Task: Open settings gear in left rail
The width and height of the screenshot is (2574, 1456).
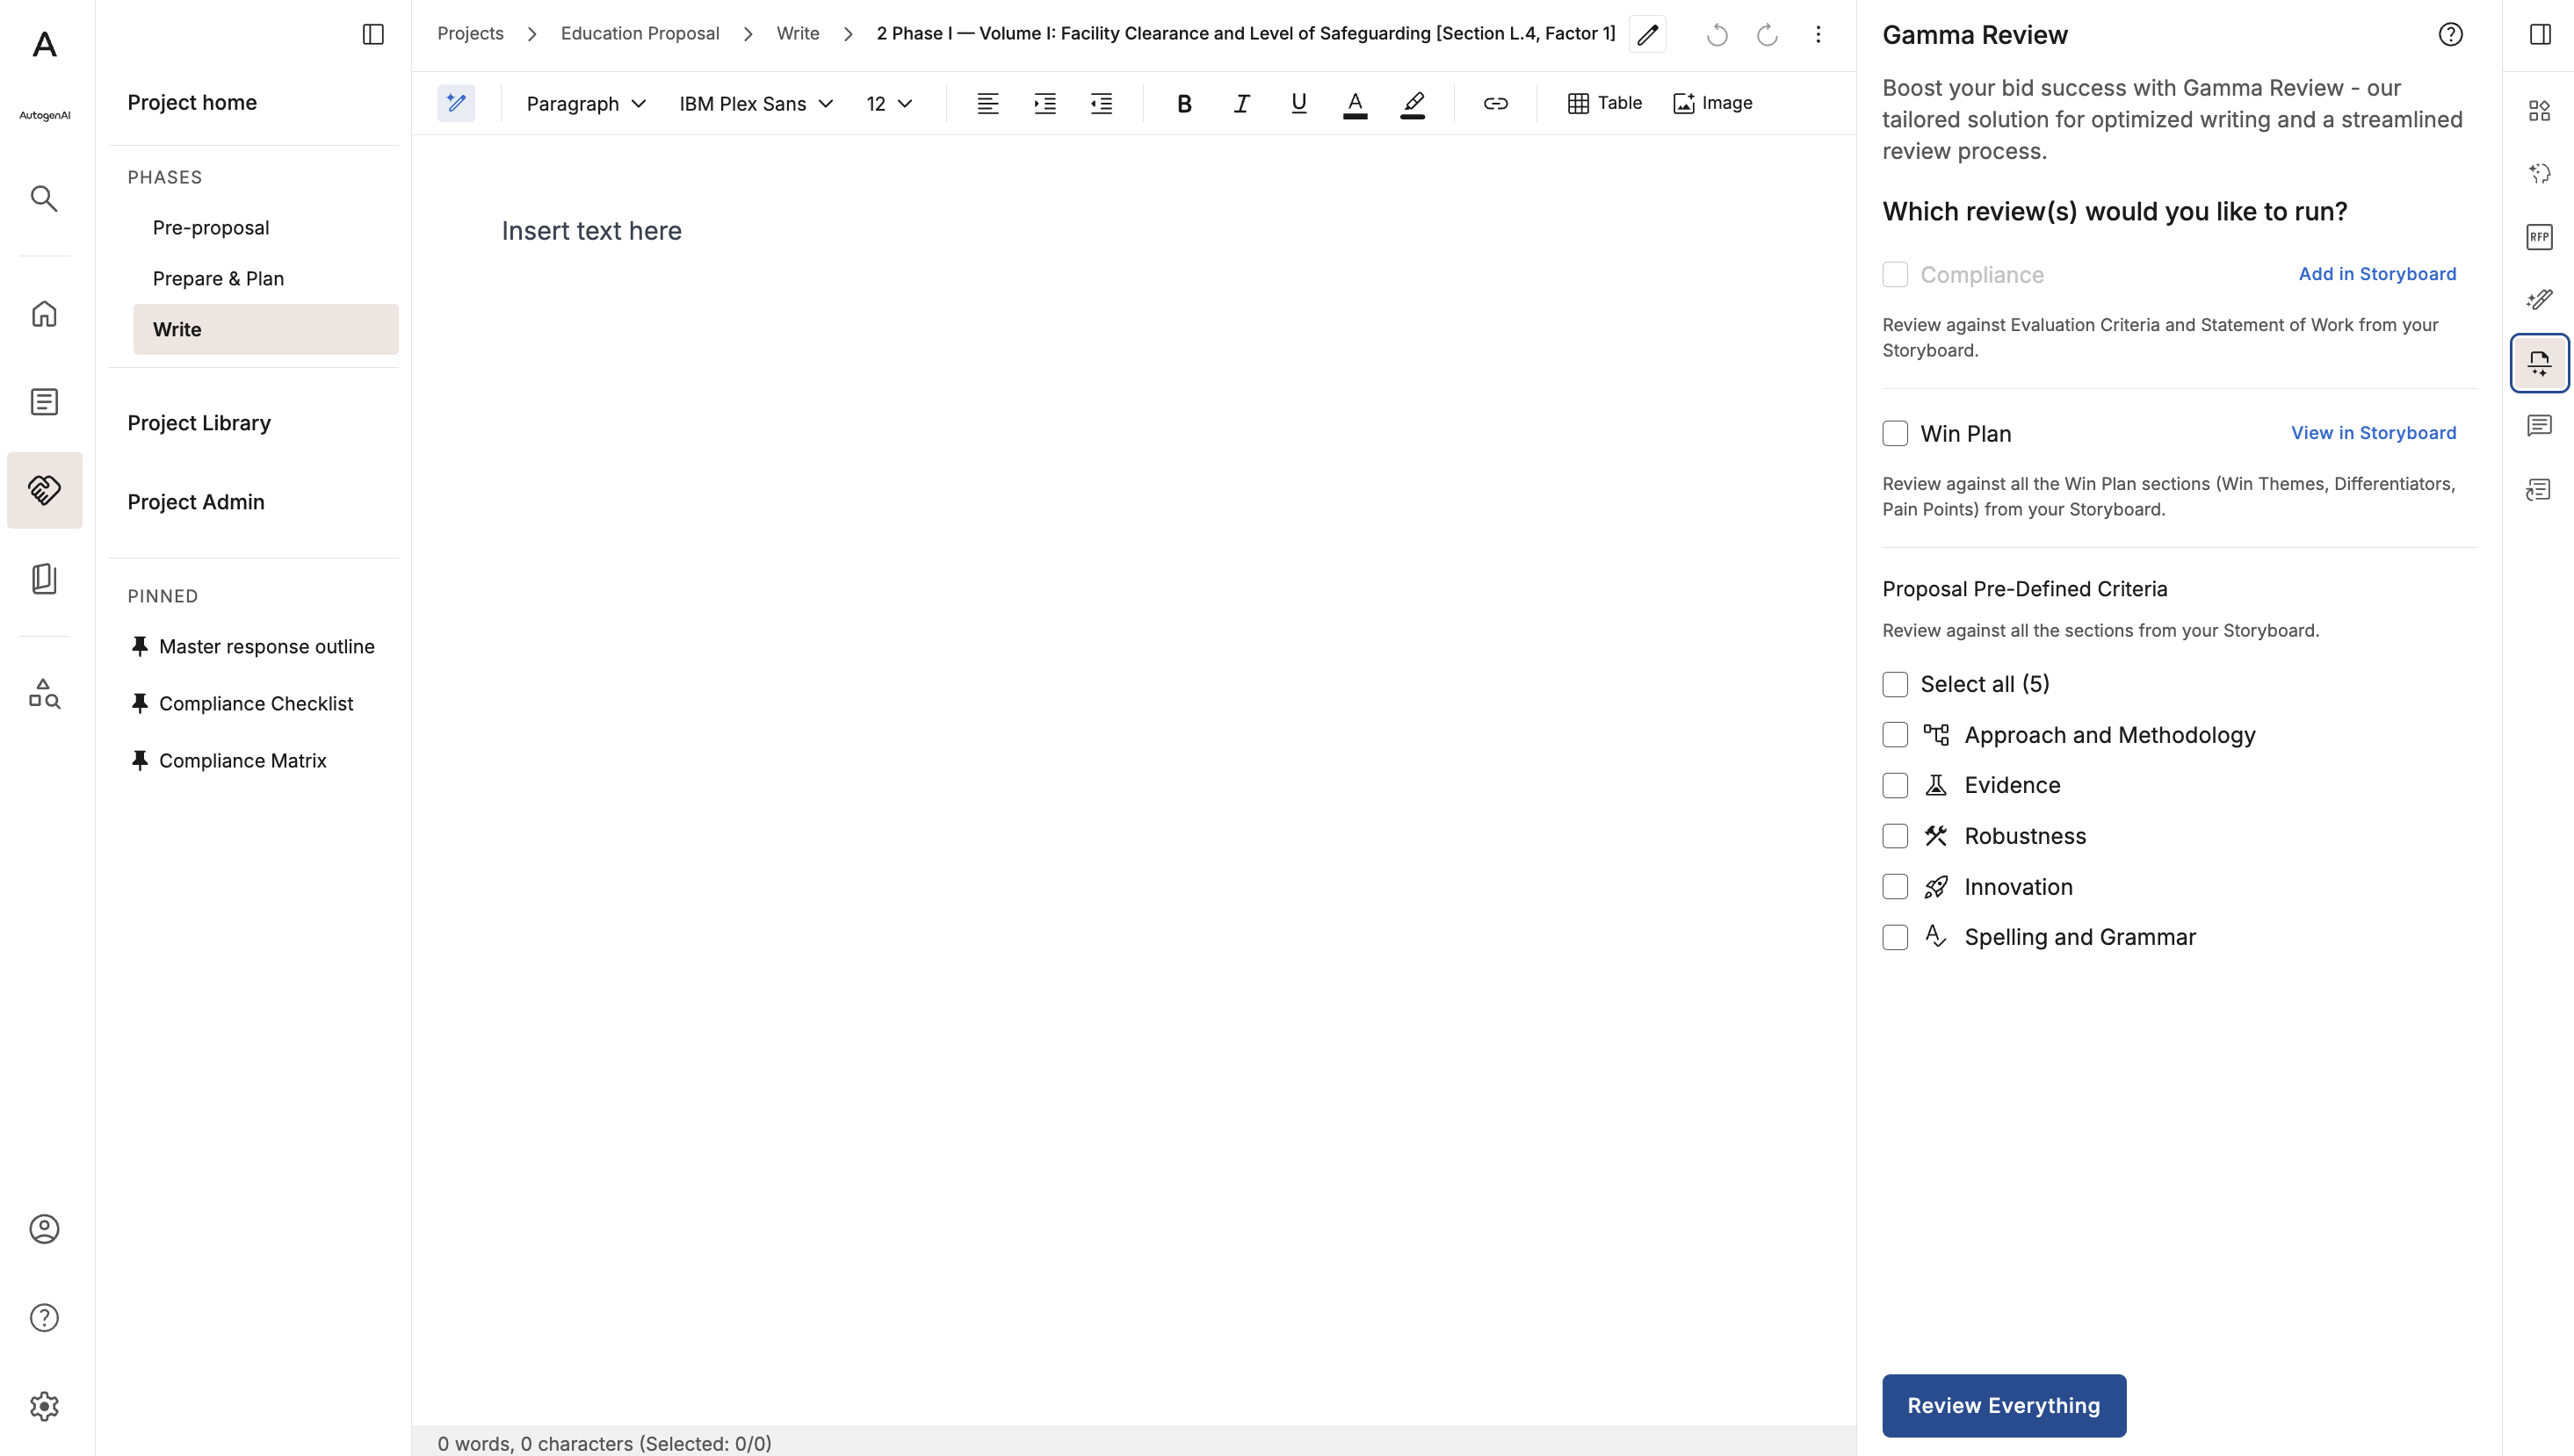Action: point(44,1407)
